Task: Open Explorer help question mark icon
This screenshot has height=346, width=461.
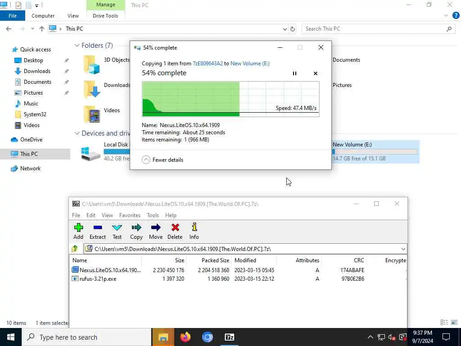Action: [456, 16]
